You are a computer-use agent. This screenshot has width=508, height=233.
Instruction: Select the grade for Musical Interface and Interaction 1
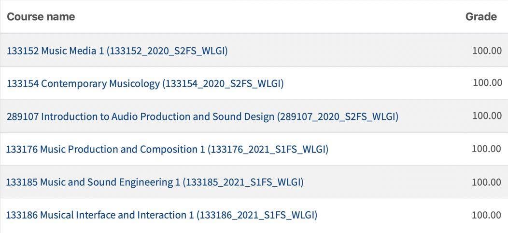pyautogui.click(x=487, y=215)
